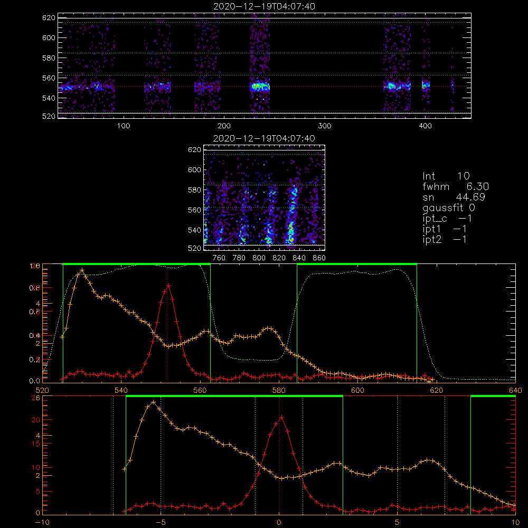Viewport: 528px width, 528px height.
Task: Click the right thick green bar above upper line plot
Action: (357, 264)
